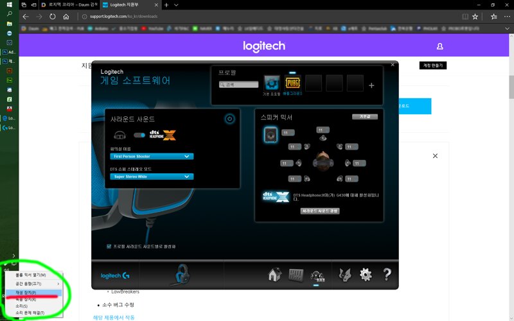The width and height of the screenshot is (514, 321).
Task: Open a new browser tab
Action: (166, 5)
